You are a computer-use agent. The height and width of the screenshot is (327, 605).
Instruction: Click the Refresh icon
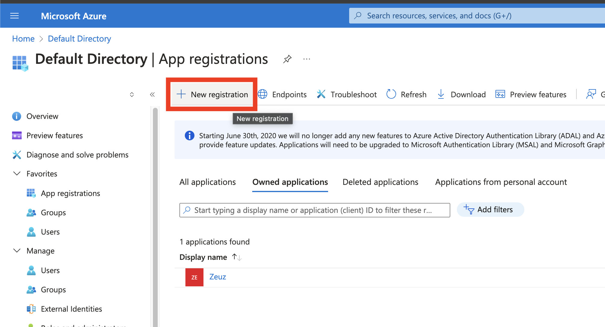tap(391, 94)
